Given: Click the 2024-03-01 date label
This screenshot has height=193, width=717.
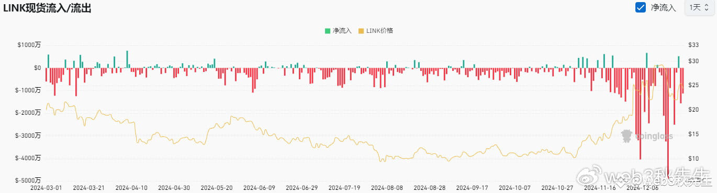Looking at the screenshot, I should click(x=46, y=187).
